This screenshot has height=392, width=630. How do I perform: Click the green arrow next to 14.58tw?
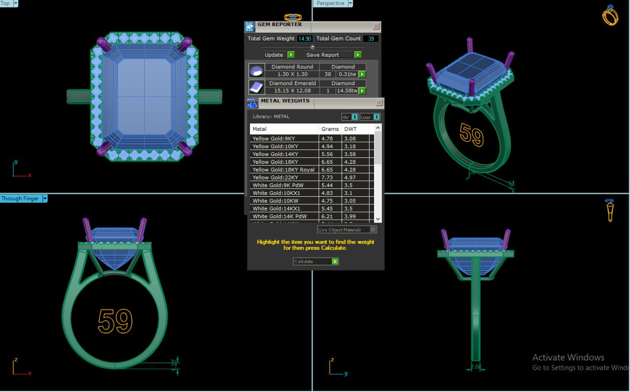(362, 91)
